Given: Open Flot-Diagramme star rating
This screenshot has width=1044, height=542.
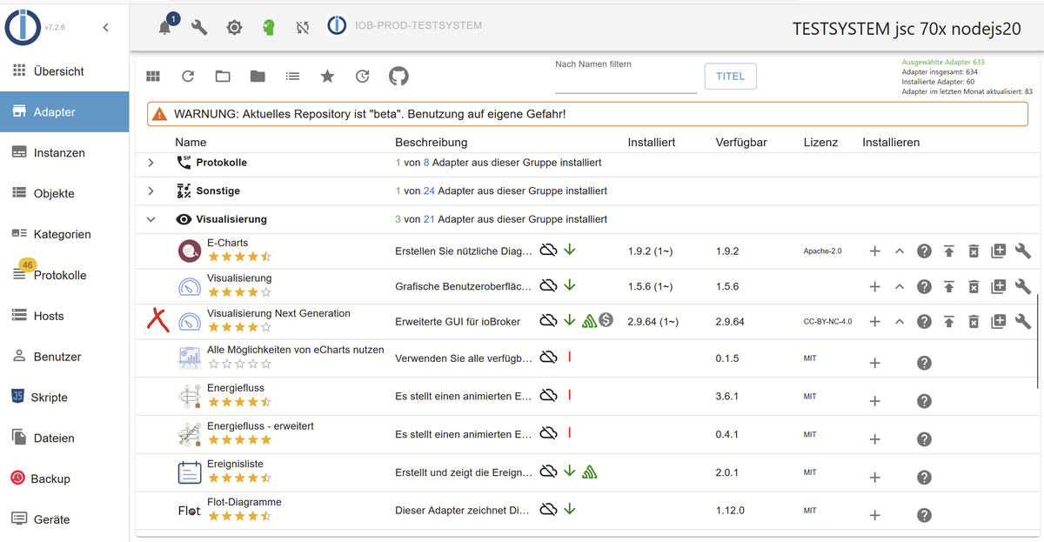Looking at the screenshot, I should click(239, 516).
